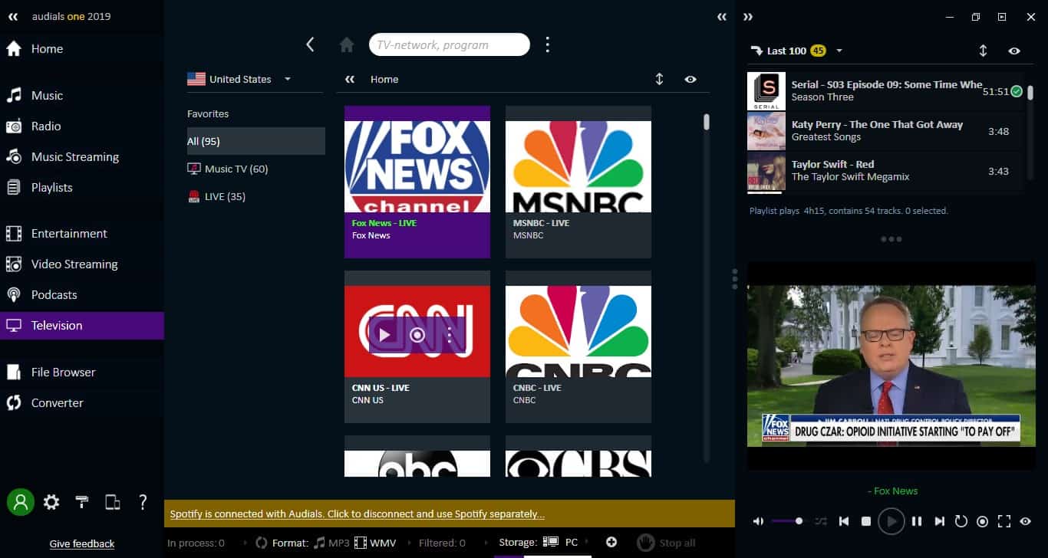Image resolution: width=1048 pixels, height=558 pixels.
Task: Click the sort arrows above channel grid
Action: point(659,79)
